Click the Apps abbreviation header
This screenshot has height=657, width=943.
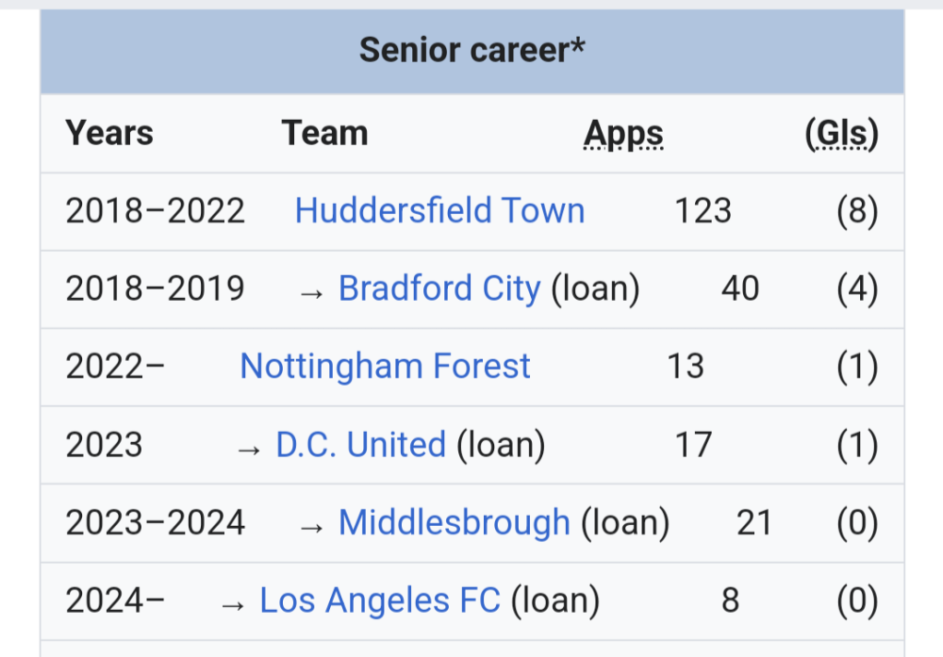(x=623, y=134)
